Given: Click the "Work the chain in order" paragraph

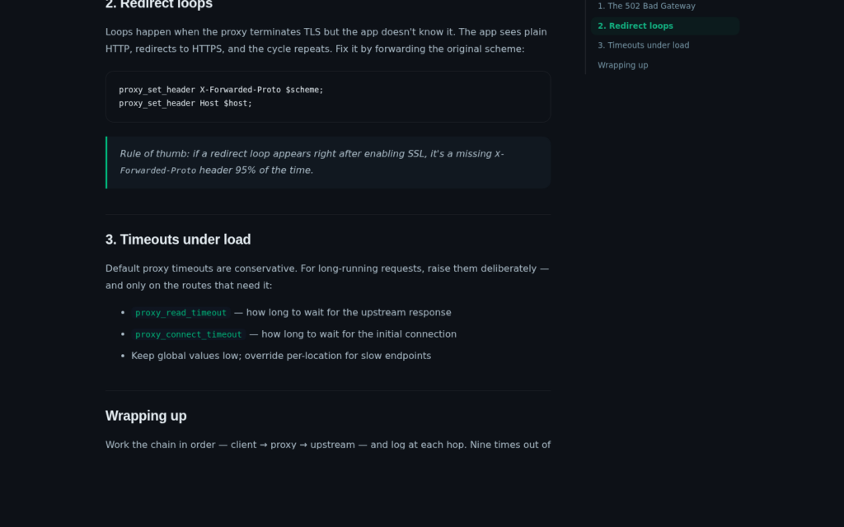Looking at the screenshot, I should click(x=328, y=445).
